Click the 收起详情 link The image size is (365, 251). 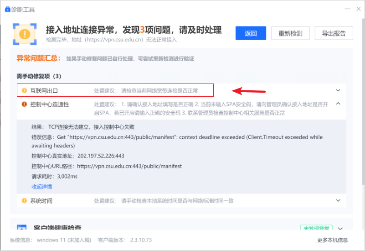(41, 187)
